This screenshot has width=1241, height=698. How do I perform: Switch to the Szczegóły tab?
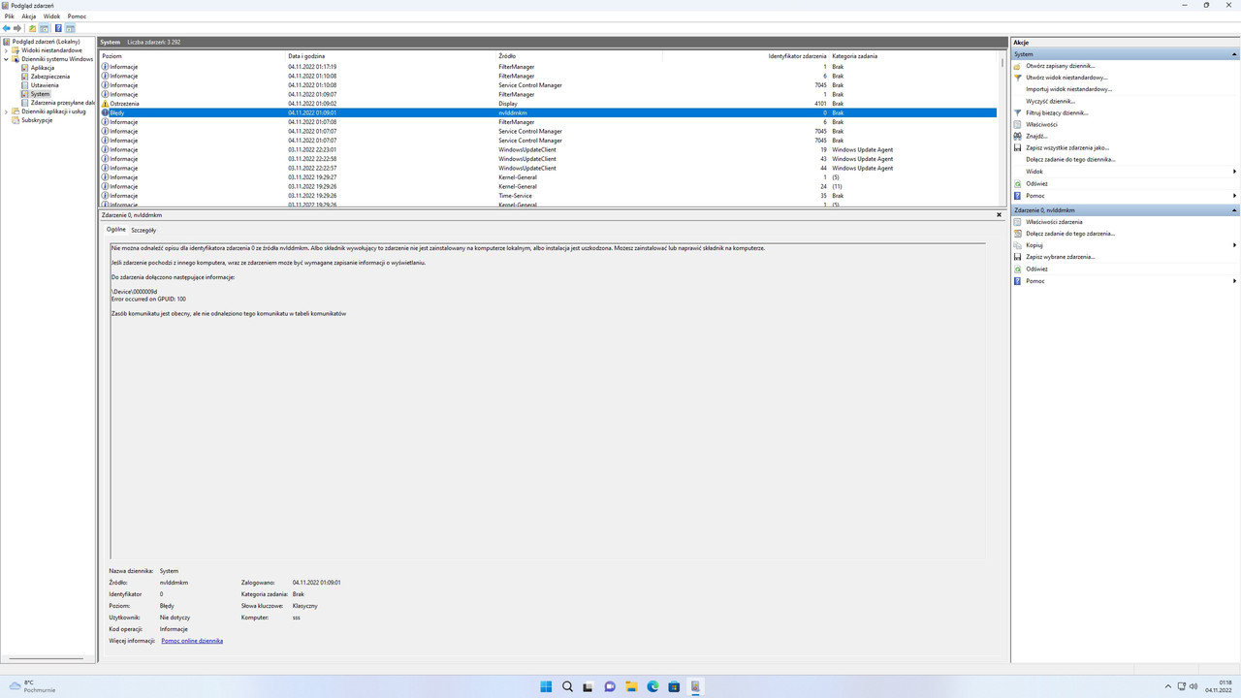pos(143,230)
